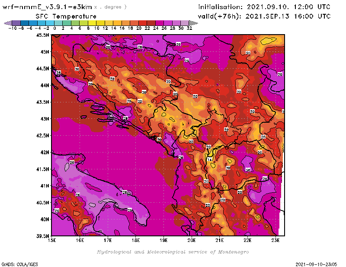Click the 'valid(+76h): 2021.SEP.13 16:00 UTC' line
Screen dimensions: 346x267
pyautogui.click(x=264, y=16)
